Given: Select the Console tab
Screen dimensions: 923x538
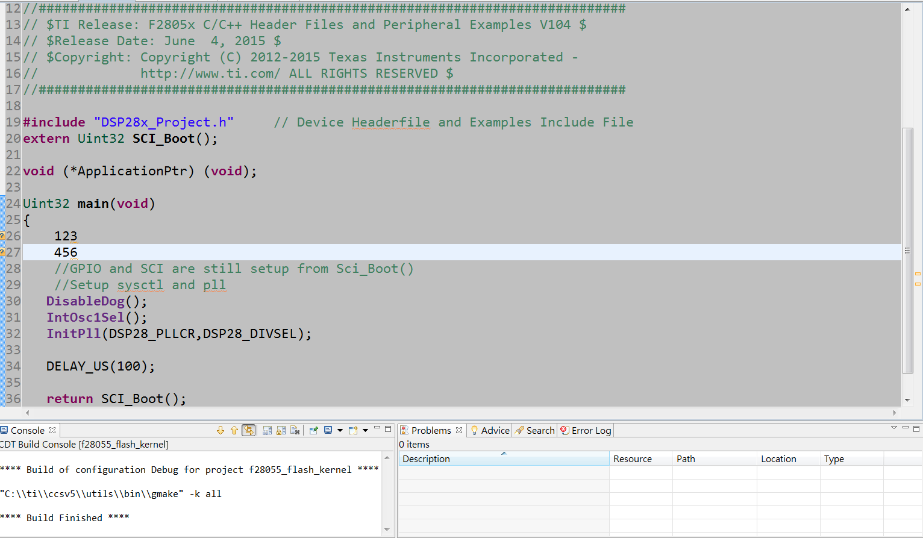Looking at the screenshot, I should click(x=28, y=430).
